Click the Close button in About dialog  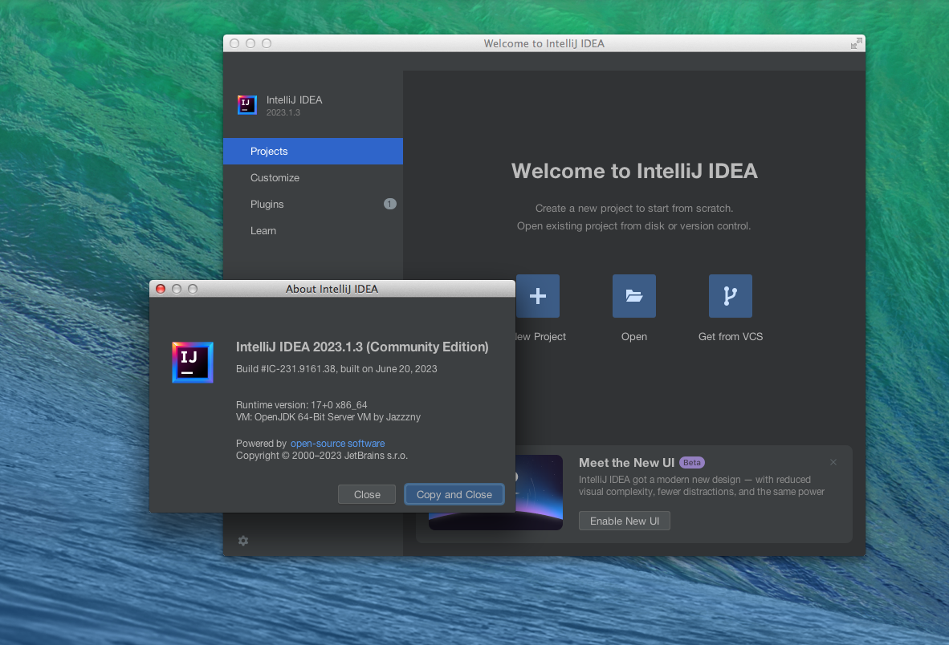point(367,494)
